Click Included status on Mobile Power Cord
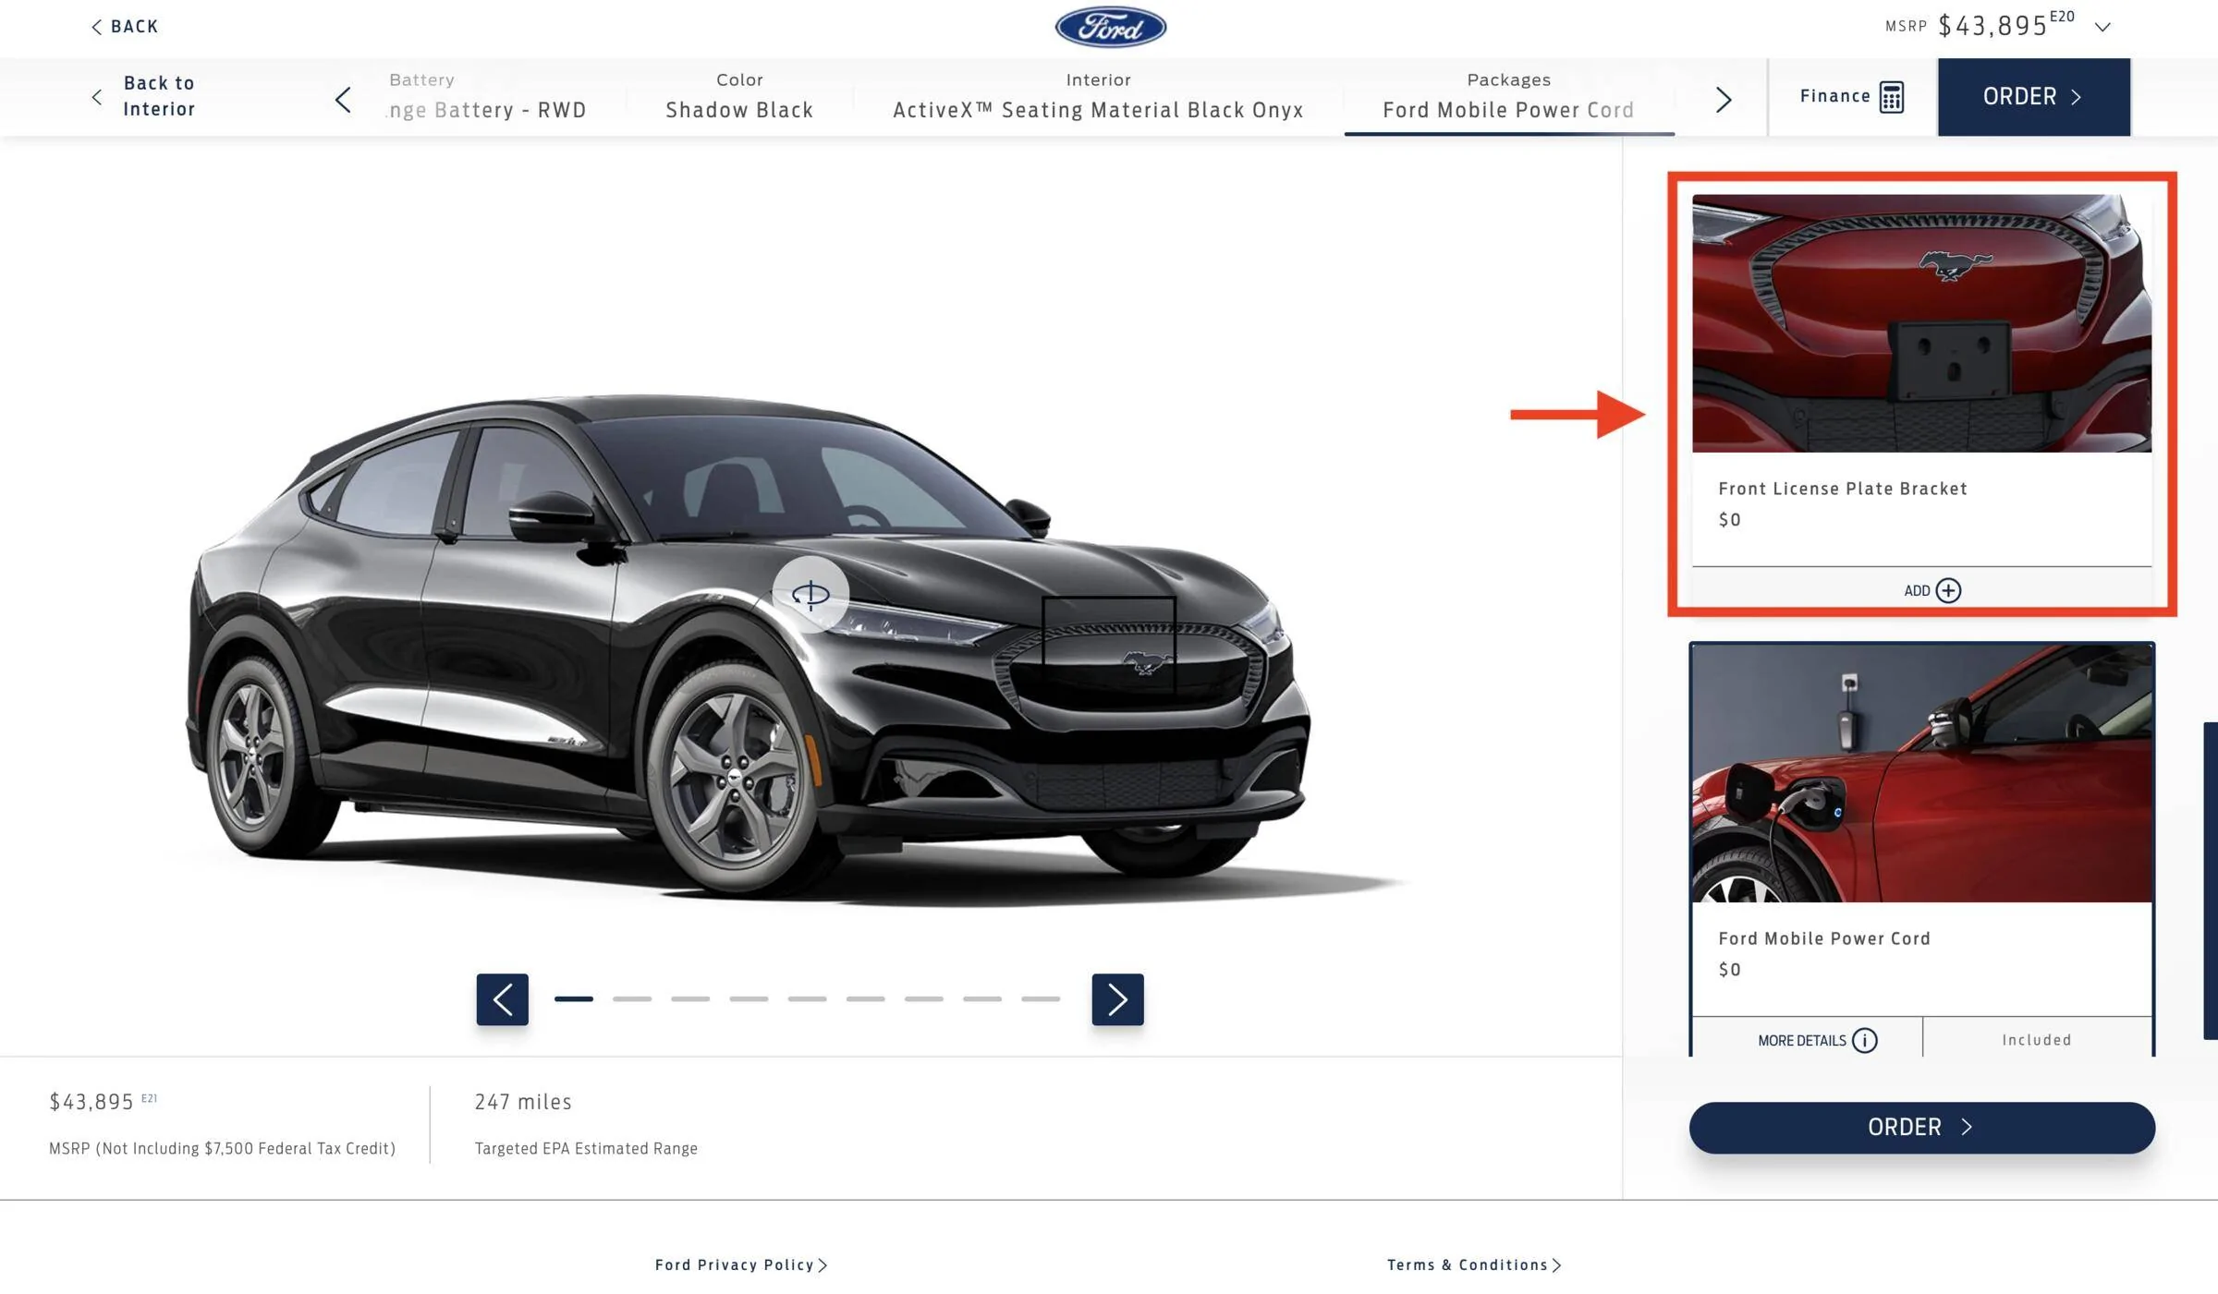The height and width of the screenshot is (1294, 2218). coord(2037,1040)
